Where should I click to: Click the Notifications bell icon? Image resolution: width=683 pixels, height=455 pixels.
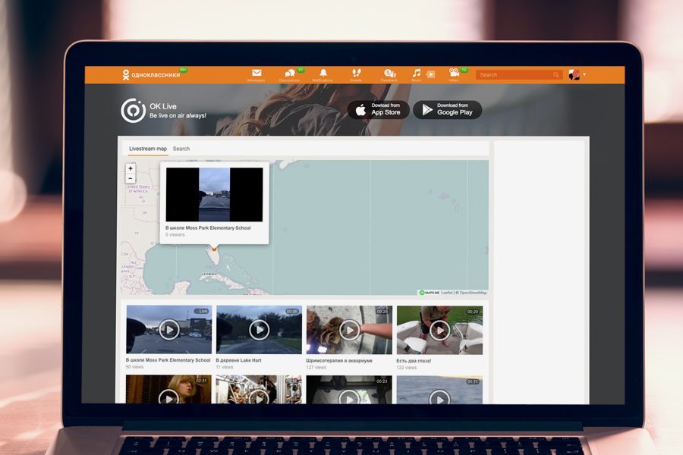(323, 73)
